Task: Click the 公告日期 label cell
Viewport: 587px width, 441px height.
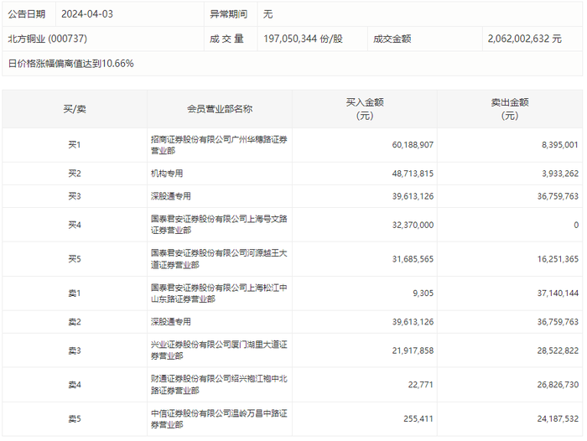Action: point(27,14)
